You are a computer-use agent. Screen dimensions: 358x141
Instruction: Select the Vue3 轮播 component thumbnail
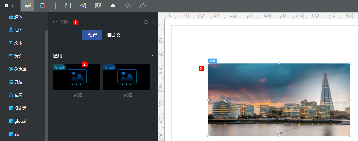(x=77, y=77)
